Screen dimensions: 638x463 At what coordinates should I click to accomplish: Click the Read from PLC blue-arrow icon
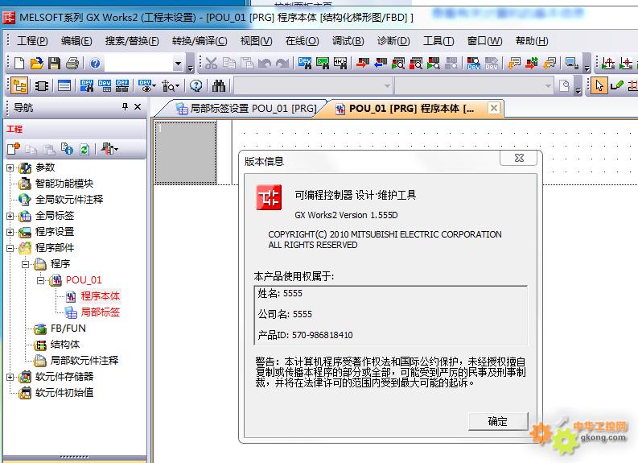click(x=380, y=63)
